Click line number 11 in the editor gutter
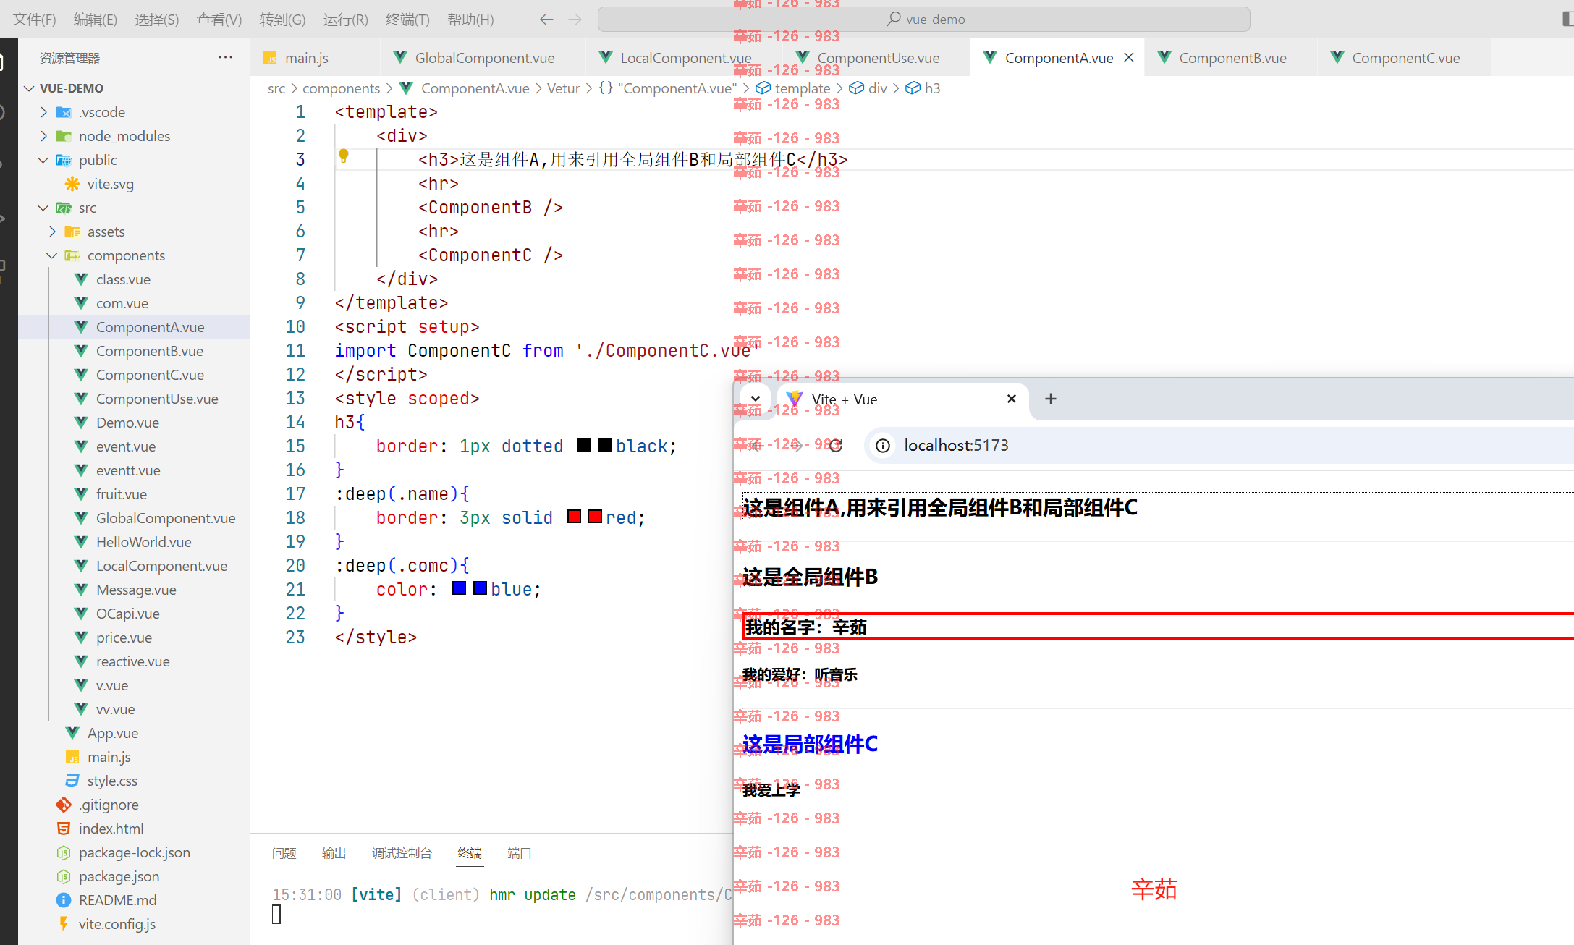Image resolution: width=1574 pixels, height=945 pixels. (295, 351)
